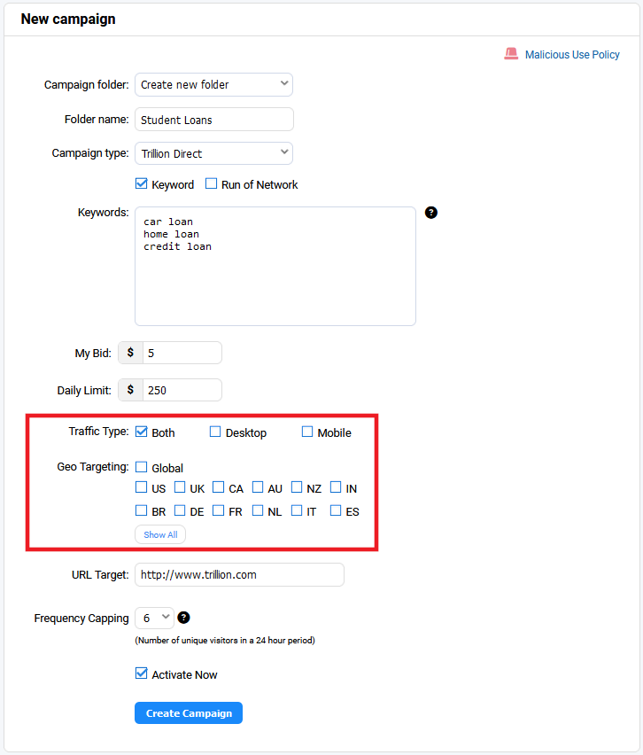The image size is (643, 755).
Task: Toggle the Activate Now checkbox
Action: coord(141,673)
